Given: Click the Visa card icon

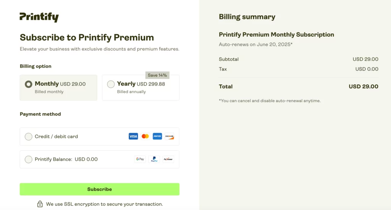Looking at the screenshot, I should click(x=133, y=136).
